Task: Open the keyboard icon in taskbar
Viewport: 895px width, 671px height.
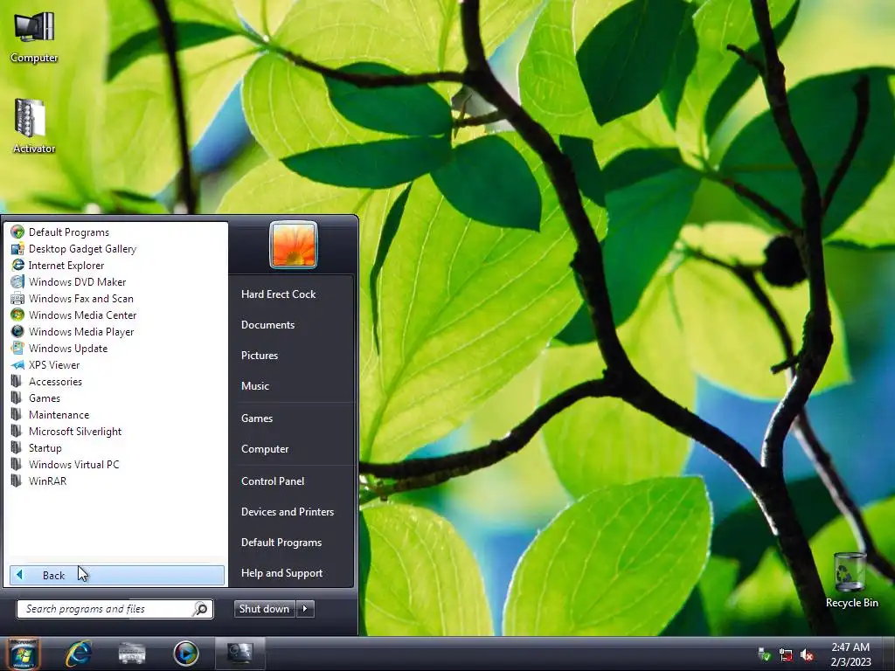Action: [x=132, y=654]
